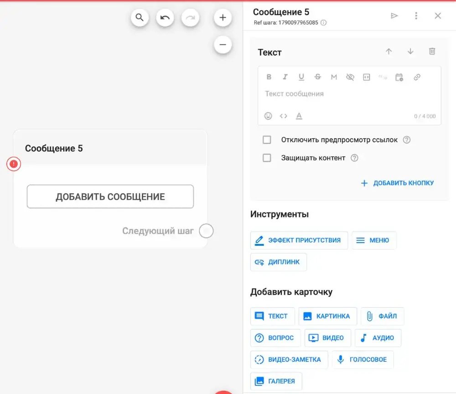Image resolution: width=456 pixels, height=394 pixels.
Task: Show help for Отключить предпросмотр ссылок
Action: 407,140
